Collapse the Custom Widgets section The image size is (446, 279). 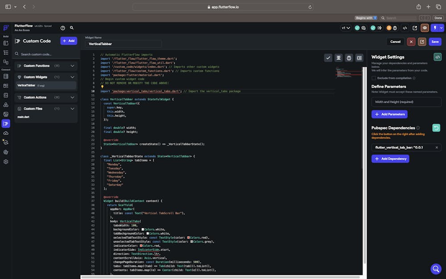pyautogui.click(x=72, y=77)
